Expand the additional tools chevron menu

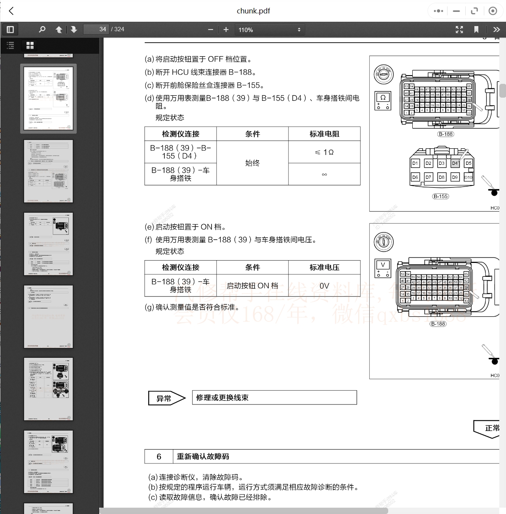coord(497,30)
